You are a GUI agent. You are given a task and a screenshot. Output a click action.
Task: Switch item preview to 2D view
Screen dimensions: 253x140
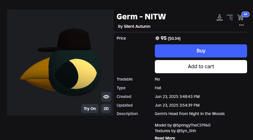coord(106,109)
